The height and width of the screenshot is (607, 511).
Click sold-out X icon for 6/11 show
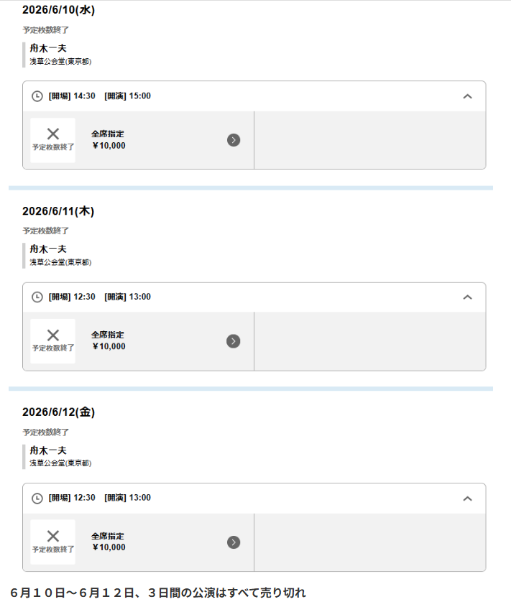[x=52, y=335]
